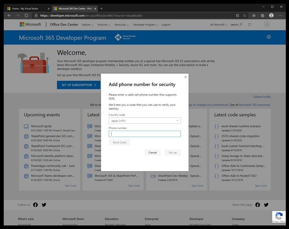This screenshot has height=229, width=289.
Task: Open the browser profile avatar
Action: 271,16
